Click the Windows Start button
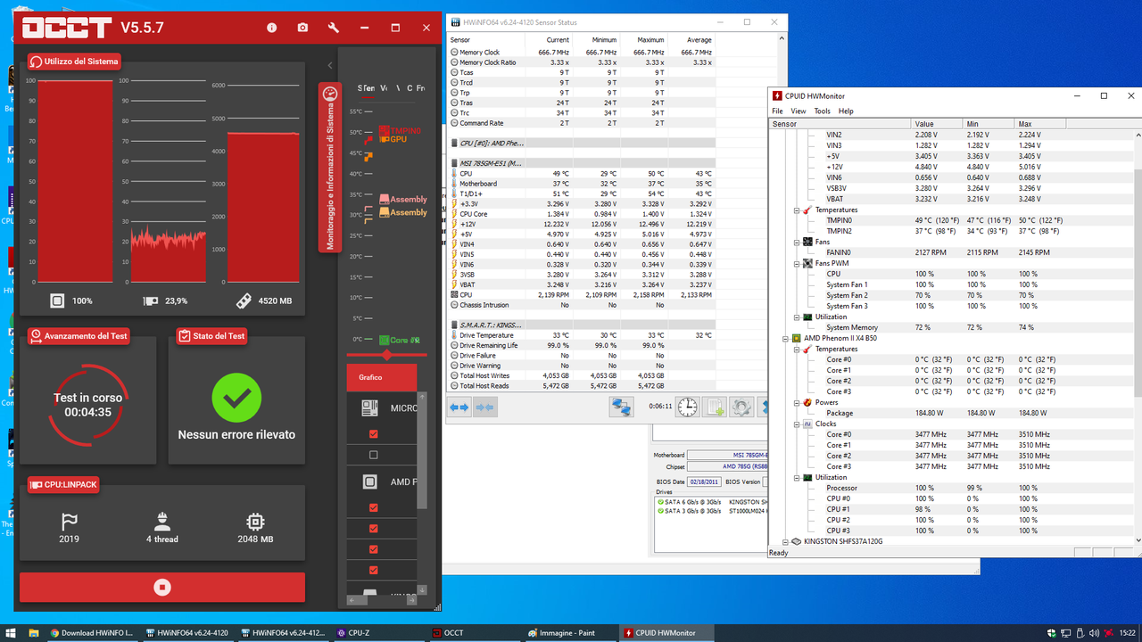 click(10, 632)
